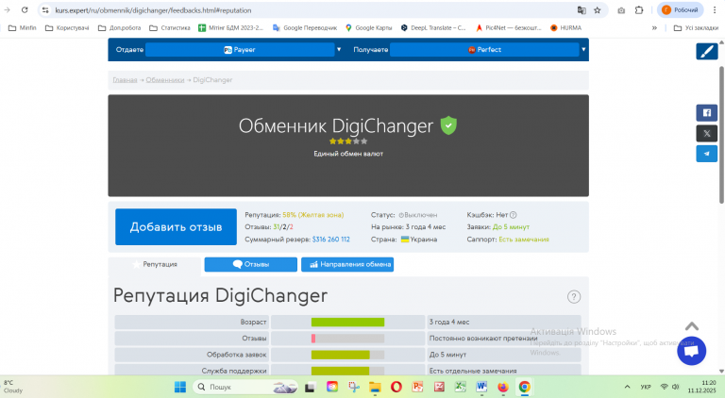Image resolution: width=725 pixels, height=398 pixels.
Task: Select the Payeer give-currency field
Action: click(240, 49)
